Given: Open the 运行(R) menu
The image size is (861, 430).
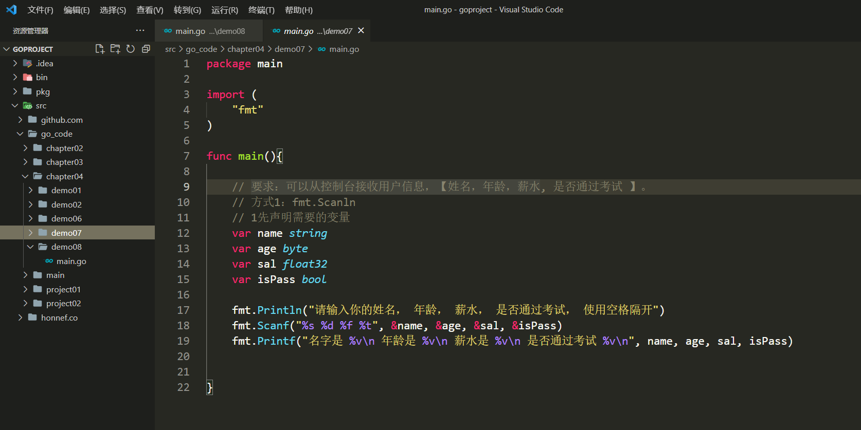Looking at the screenshot, I should (x=225, y=10).
